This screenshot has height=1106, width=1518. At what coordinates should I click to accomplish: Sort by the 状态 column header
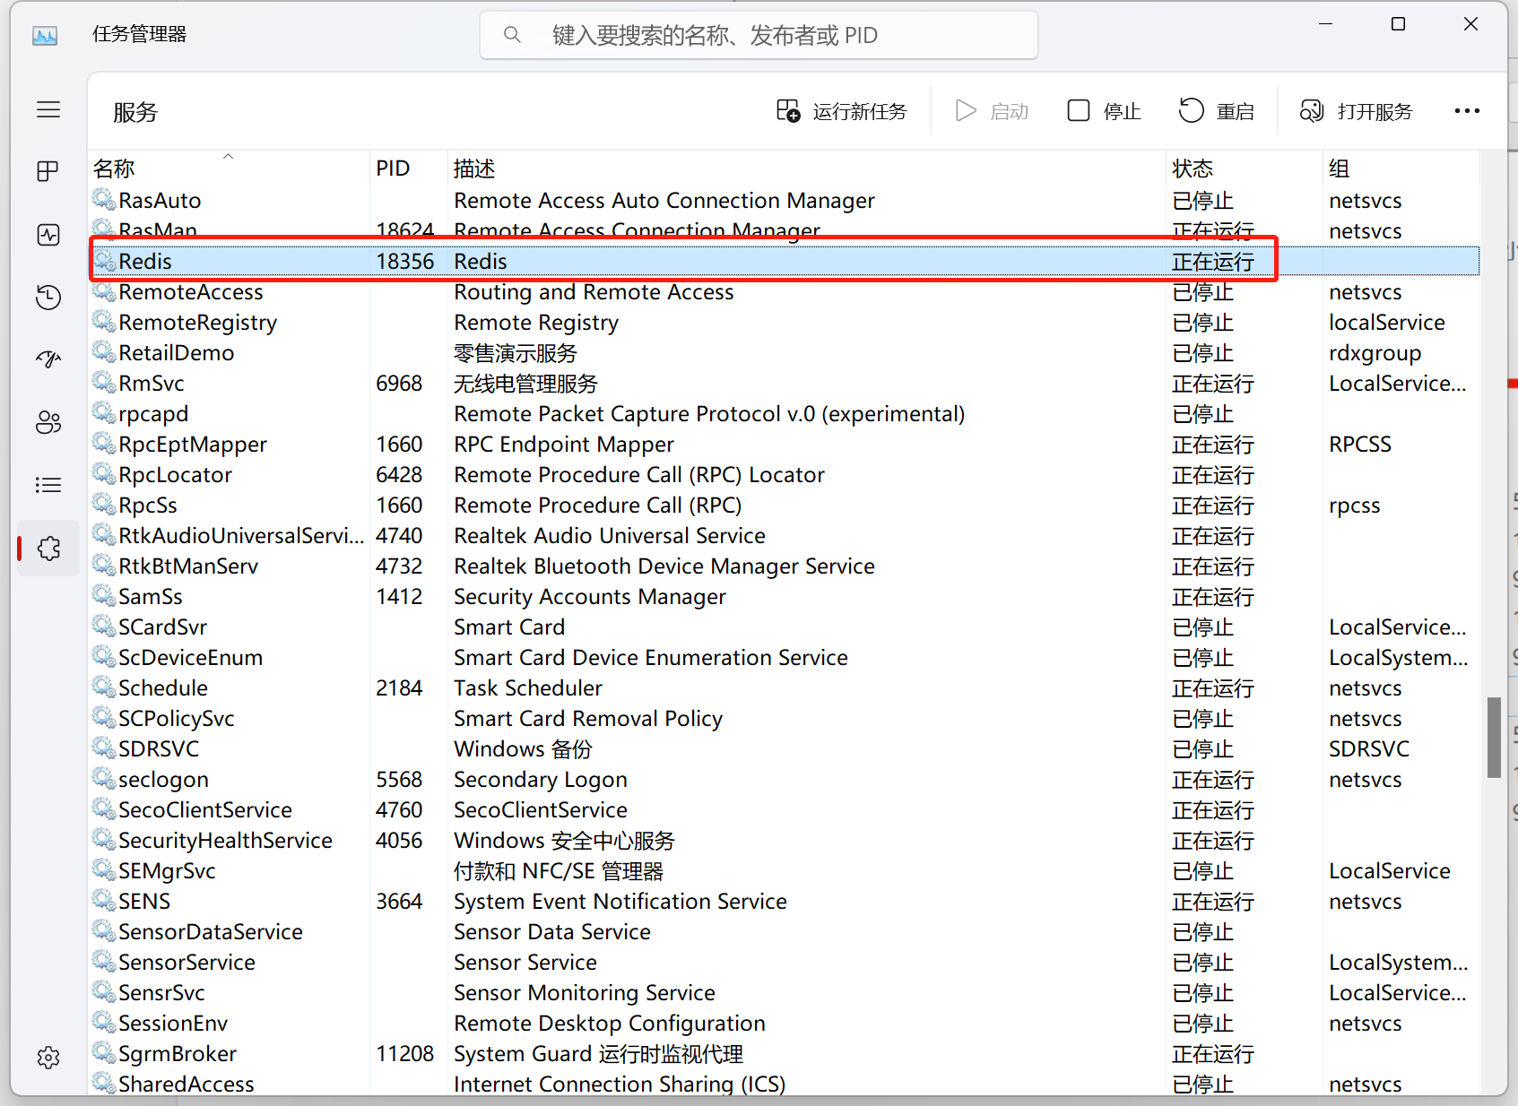[x=1245, y=168]
